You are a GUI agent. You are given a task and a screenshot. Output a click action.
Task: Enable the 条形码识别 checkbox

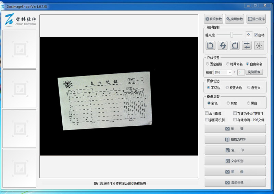(207, 120)
